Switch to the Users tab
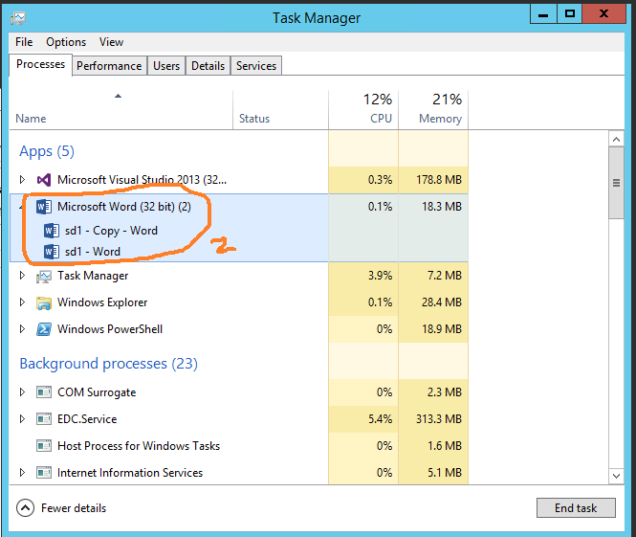This screenshot has width=636, height=537. 166,66
